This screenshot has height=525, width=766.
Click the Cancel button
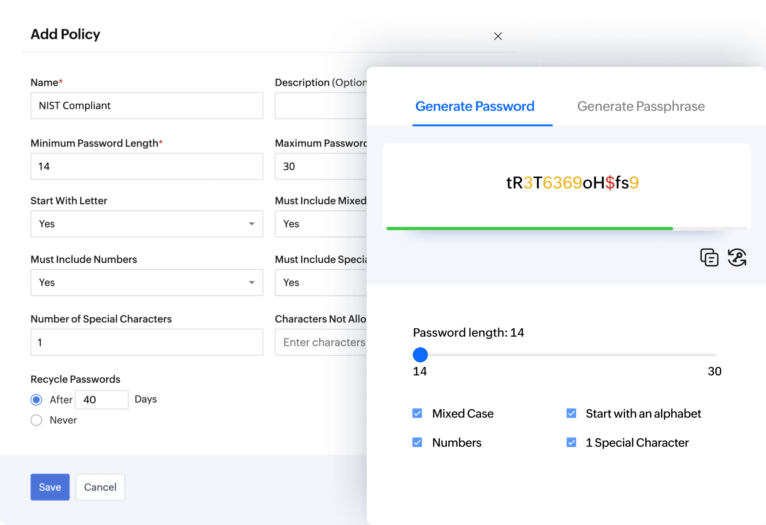(x=100, y=487)
